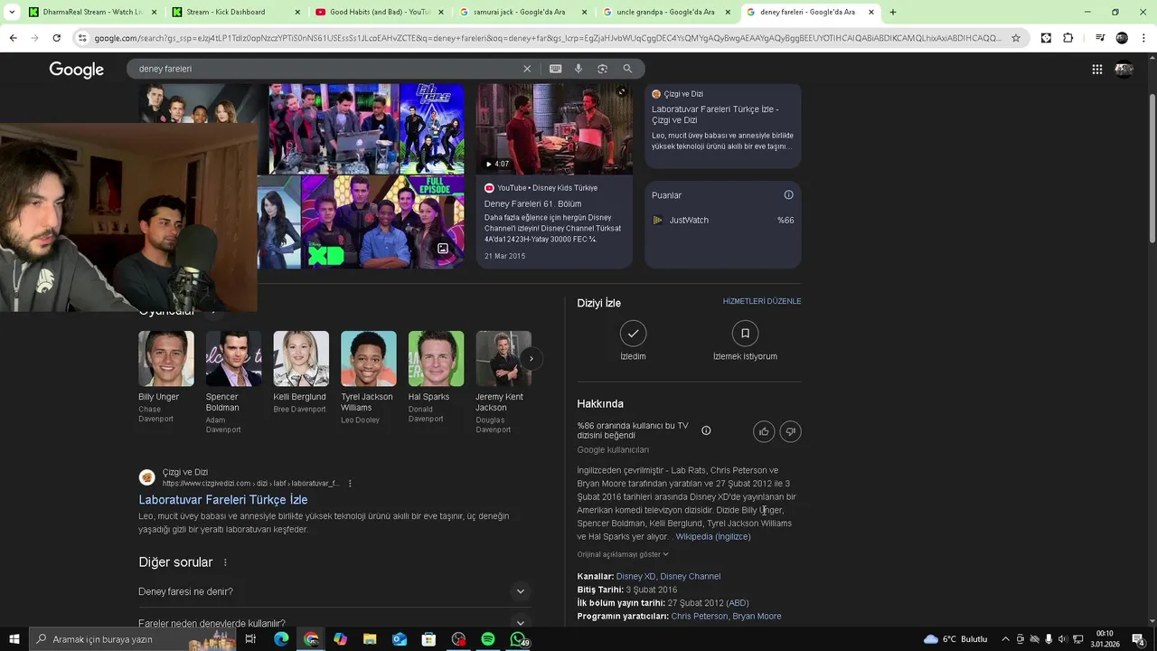Image resolution: width=1157 pixels, height=651 pixels.
Task: Open info next to Puanlar heading
Action: tap(788, 194)
